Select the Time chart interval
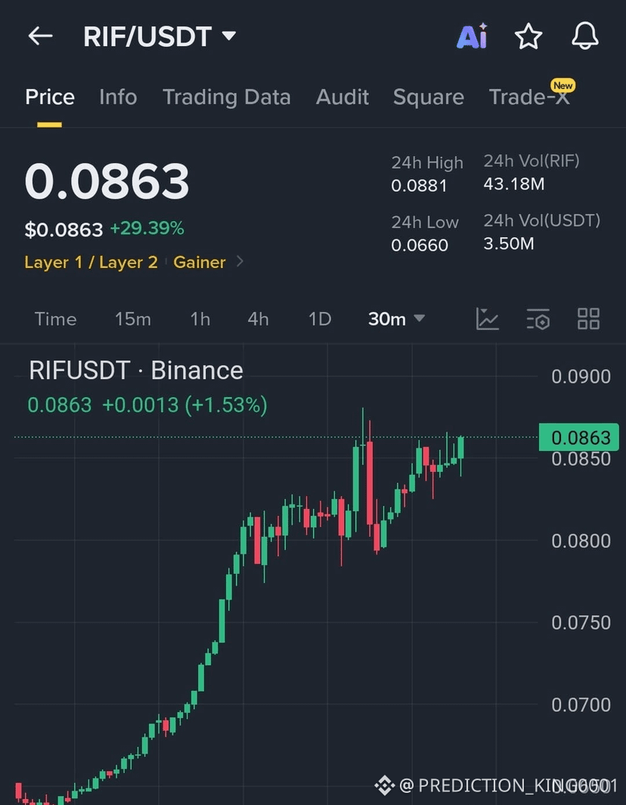This screenshot has width=626, height=805. pos(55,319)
